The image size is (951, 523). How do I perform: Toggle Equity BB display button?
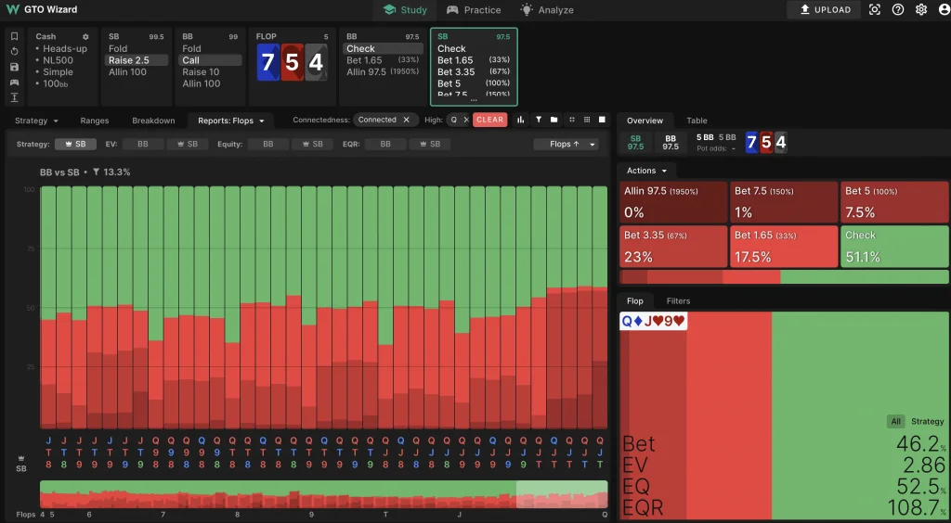268,145
